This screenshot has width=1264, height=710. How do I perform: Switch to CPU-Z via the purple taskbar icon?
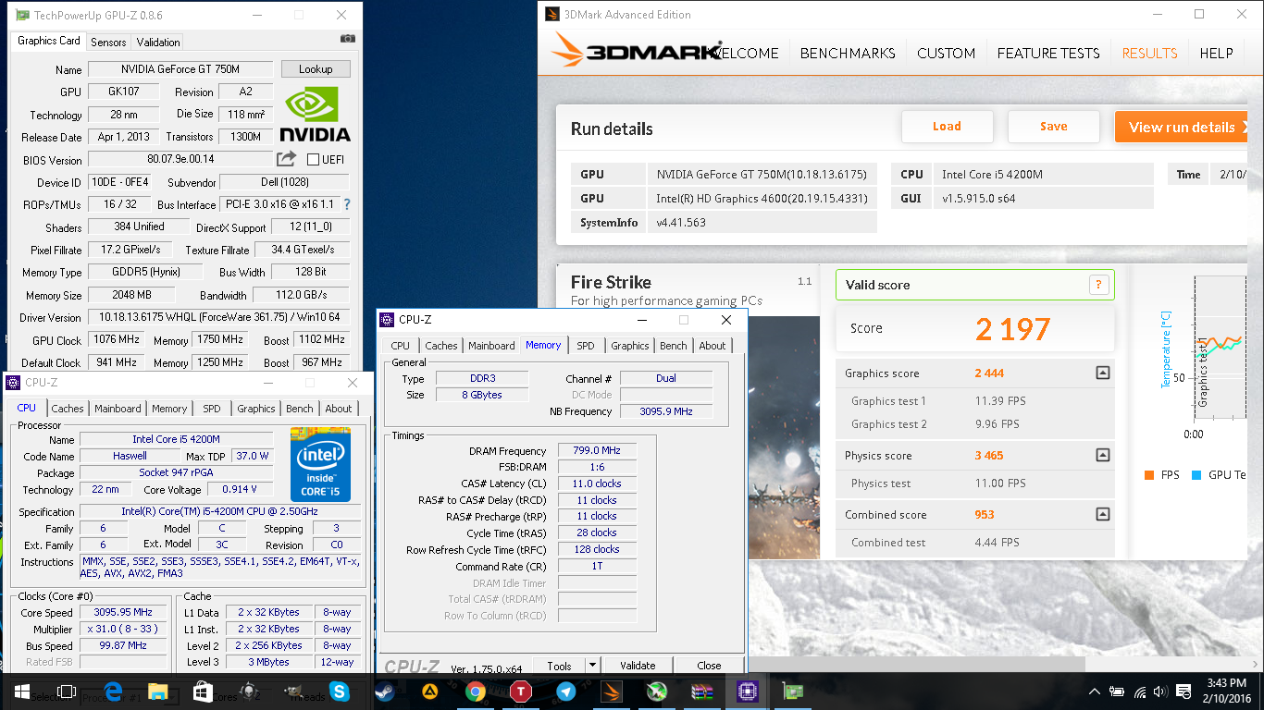pyautogui.click(x=748, y=691)
